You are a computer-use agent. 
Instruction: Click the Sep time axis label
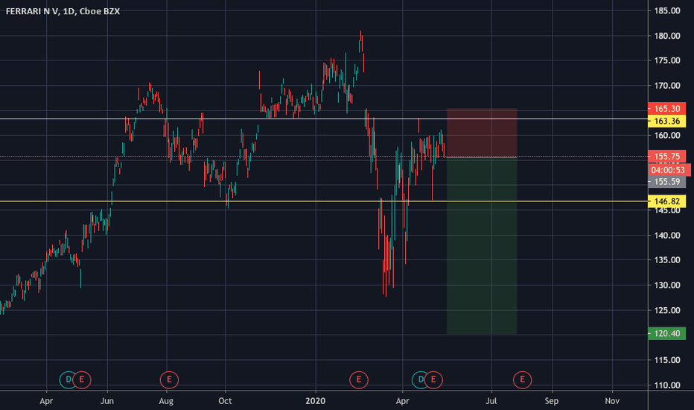[552, 401]
